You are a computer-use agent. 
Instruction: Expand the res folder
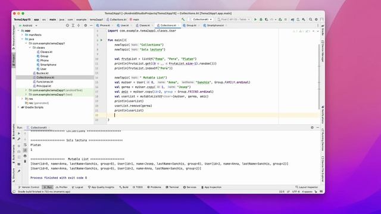point(23,99)
